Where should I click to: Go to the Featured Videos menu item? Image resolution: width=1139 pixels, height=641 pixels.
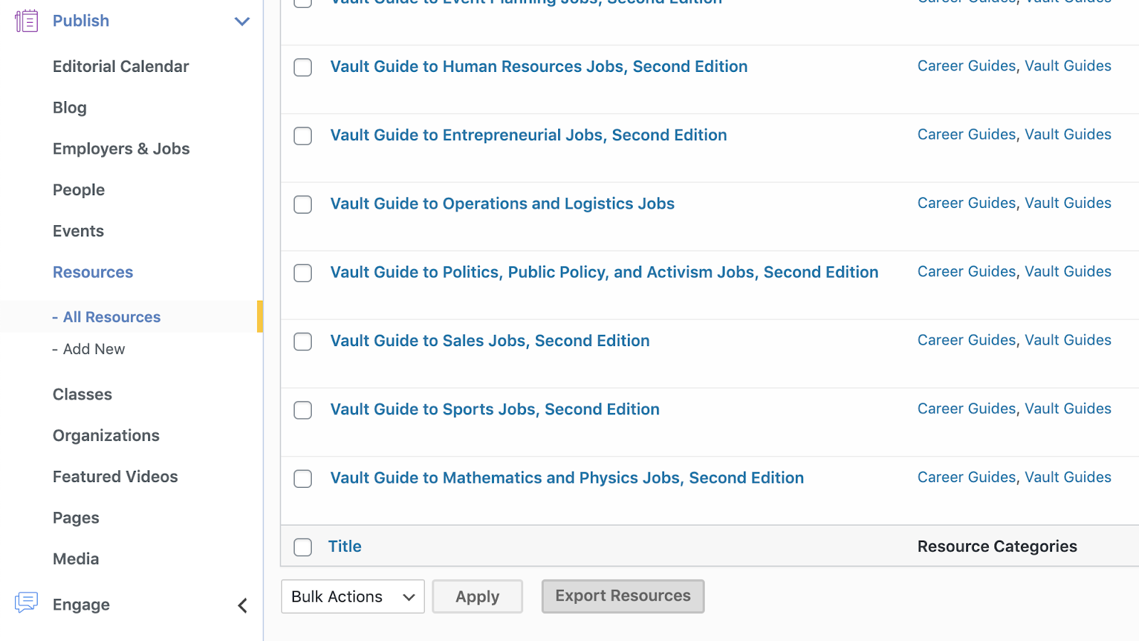[115, 476]
